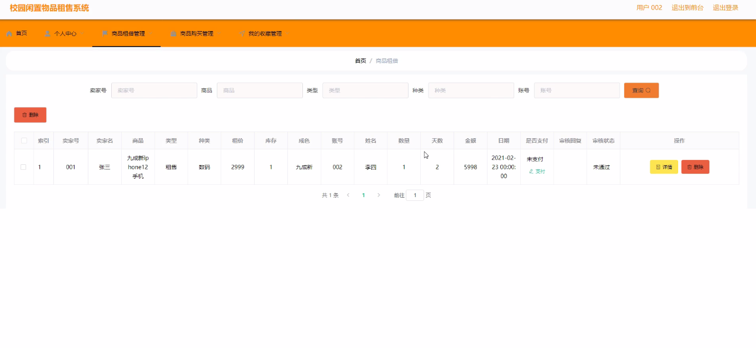Click the yellow 详情 button
Image resolution: width=756 pixels, height=348 pixels.
tap(664, 167)
